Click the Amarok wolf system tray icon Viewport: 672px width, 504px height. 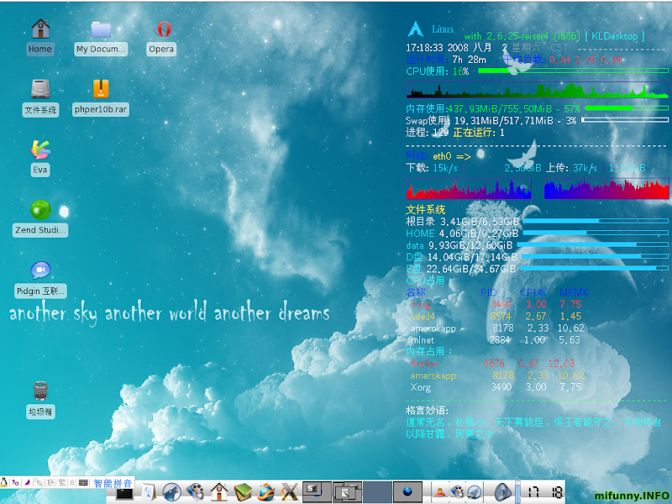click(x=475, y=492)
